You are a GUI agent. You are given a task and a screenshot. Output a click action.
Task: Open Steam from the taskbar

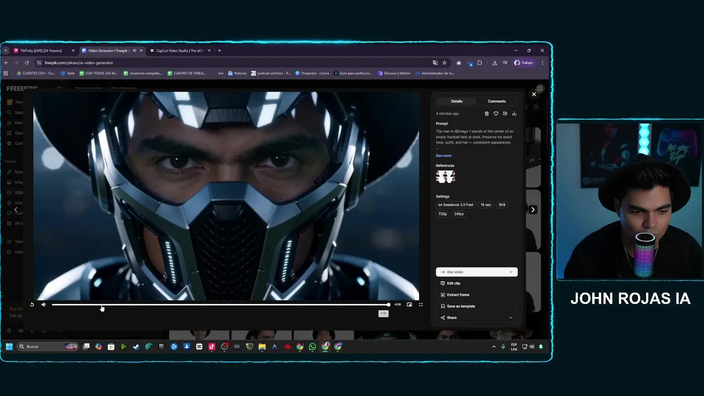pyautogui.click(x=136, y=346)
